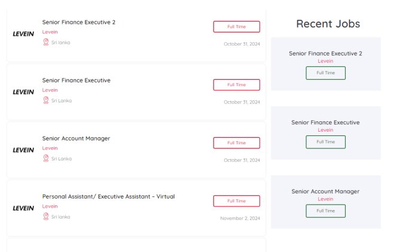
Task: Click the location pin icon under Senior Account Manager listing
Action: point(46,159)
